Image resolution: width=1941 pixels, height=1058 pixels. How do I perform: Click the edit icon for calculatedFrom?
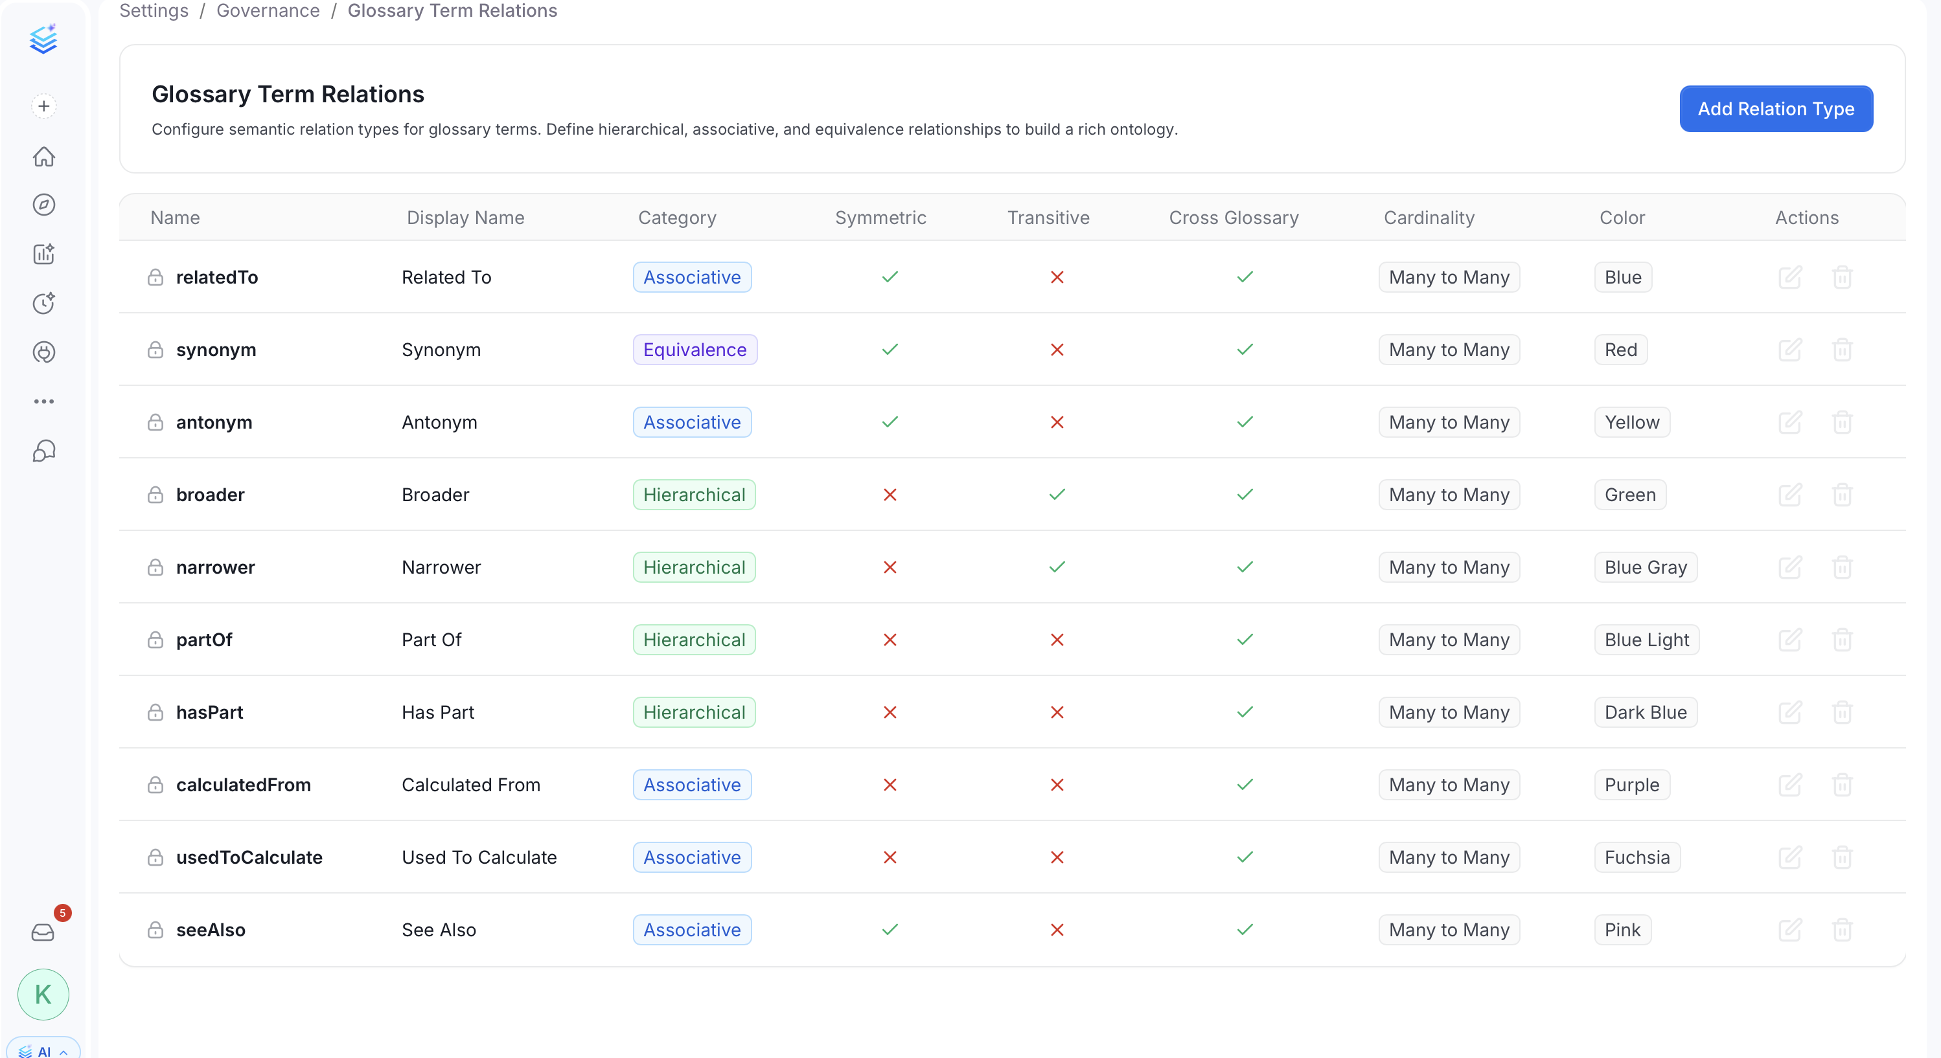(x=1790, y=785)
